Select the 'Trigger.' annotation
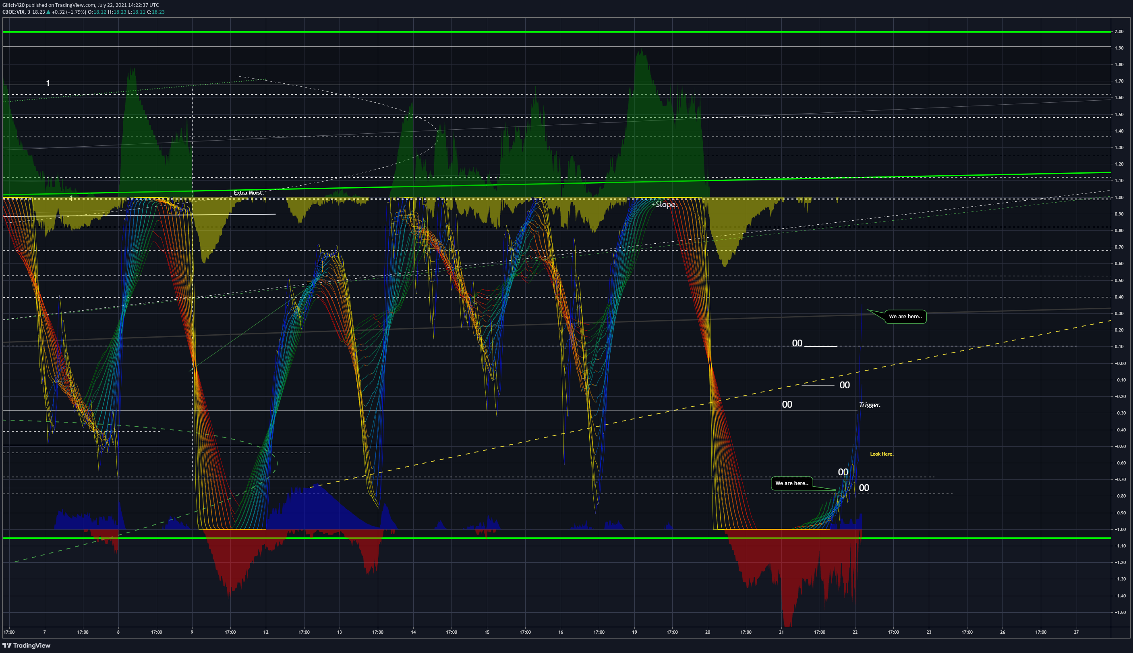1133x653 pixels. (x=869, y=404)
